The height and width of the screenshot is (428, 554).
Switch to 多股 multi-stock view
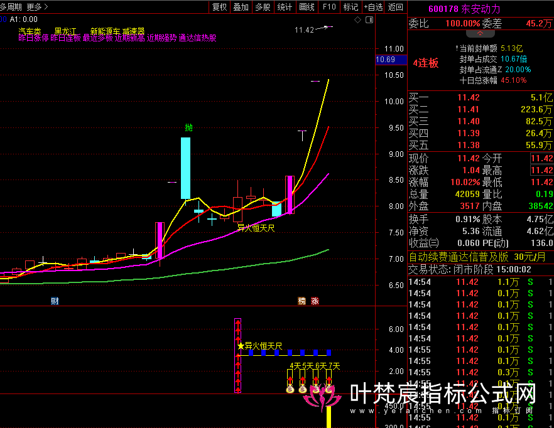click(x=263, y=7)
